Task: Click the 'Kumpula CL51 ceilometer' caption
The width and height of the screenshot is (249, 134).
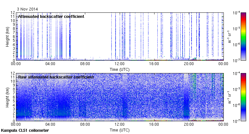Action: click(25, 130)
